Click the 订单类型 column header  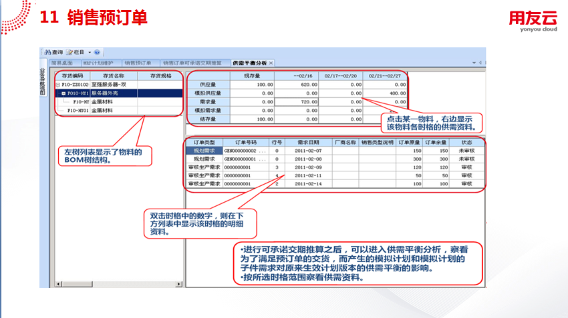[204, 143]
